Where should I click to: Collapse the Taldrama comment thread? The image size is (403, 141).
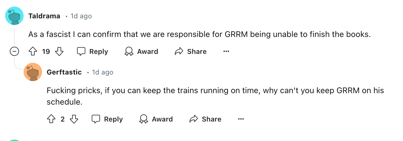pos(14,52)
